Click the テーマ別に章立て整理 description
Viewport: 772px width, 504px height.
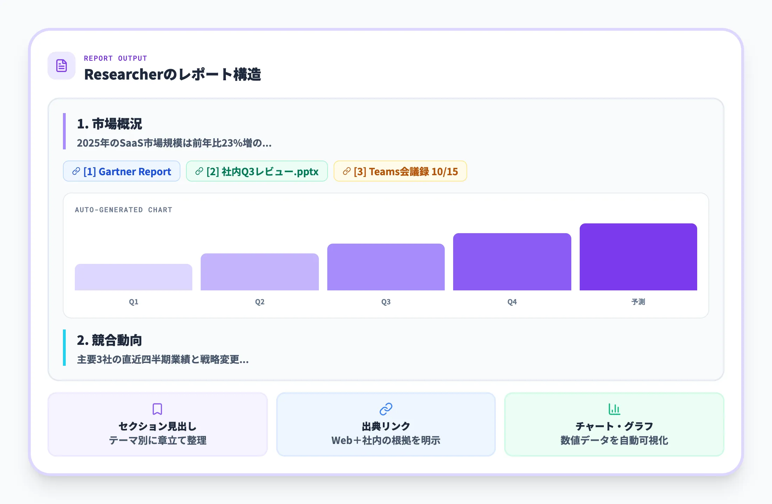(158, 440)
